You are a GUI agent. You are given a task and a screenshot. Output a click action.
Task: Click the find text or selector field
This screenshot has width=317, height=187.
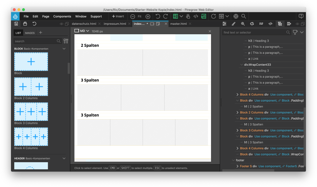[x=256, y=32]
